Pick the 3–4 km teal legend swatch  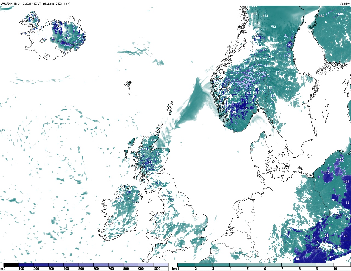(x=221, y=265)
